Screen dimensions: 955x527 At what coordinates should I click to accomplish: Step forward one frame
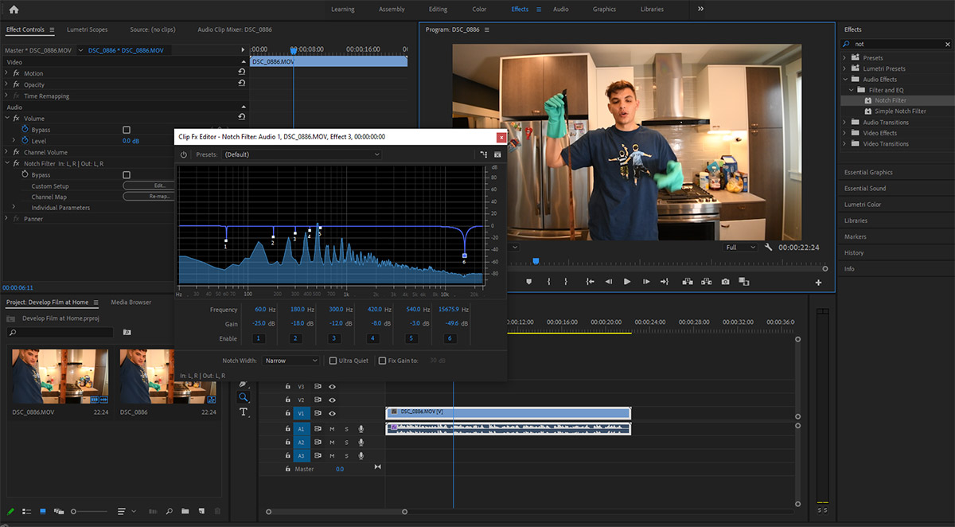click(x=646, y=281)
